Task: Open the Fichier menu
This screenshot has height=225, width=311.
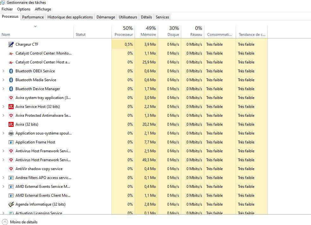Action: click(x=7, y=9)
